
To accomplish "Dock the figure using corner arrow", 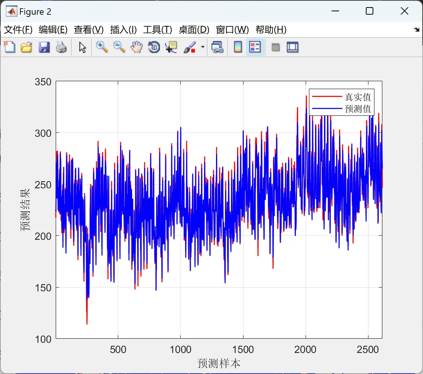I will 417,30.
